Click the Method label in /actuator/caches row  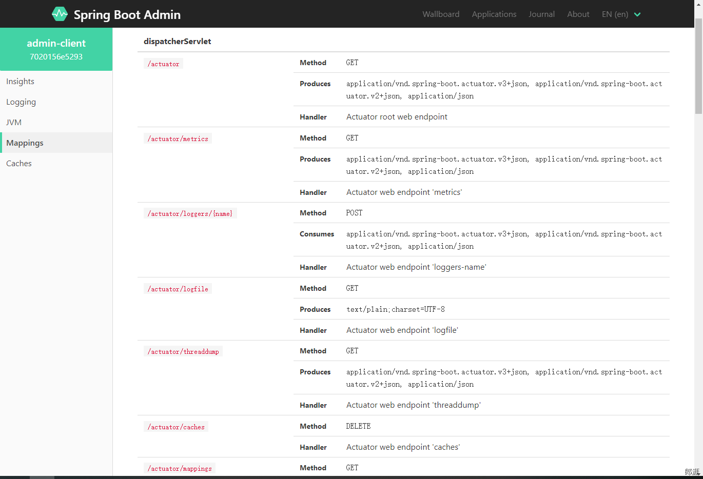click(313, 426)
